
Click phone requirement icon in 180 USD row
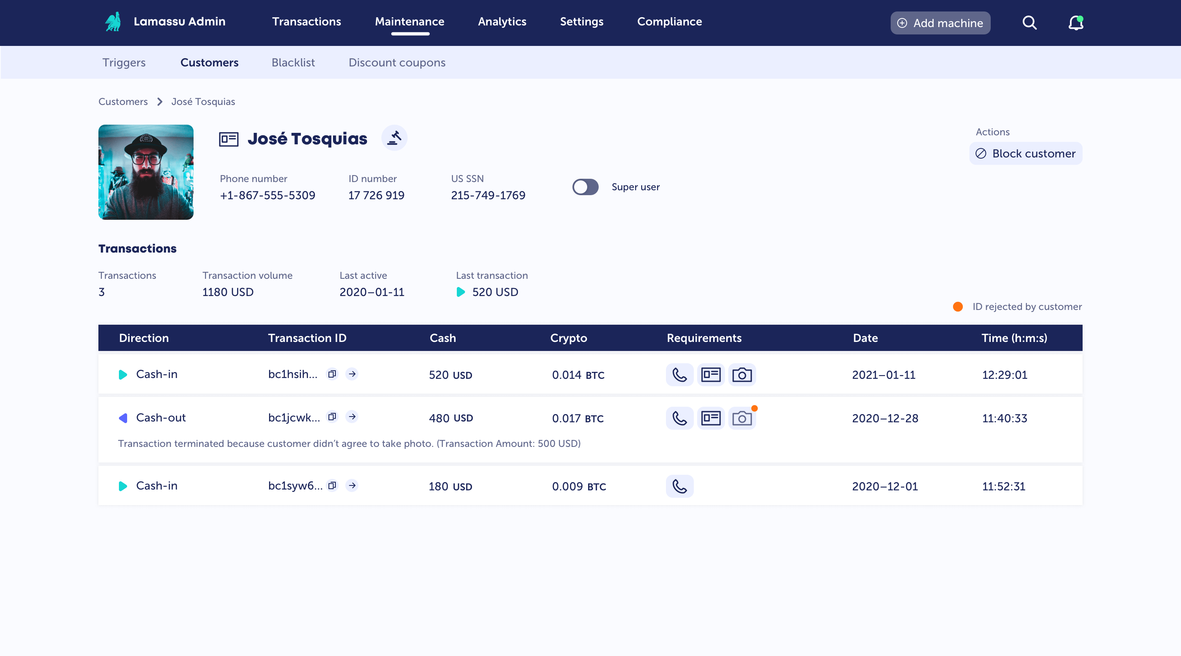(679, 486)
